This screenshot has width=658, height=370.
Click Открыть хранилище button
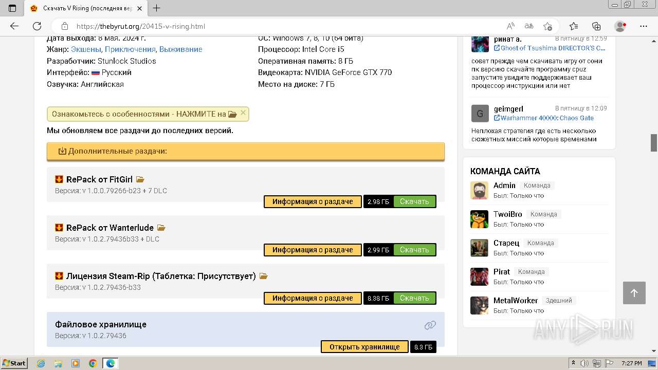(364, 347)
